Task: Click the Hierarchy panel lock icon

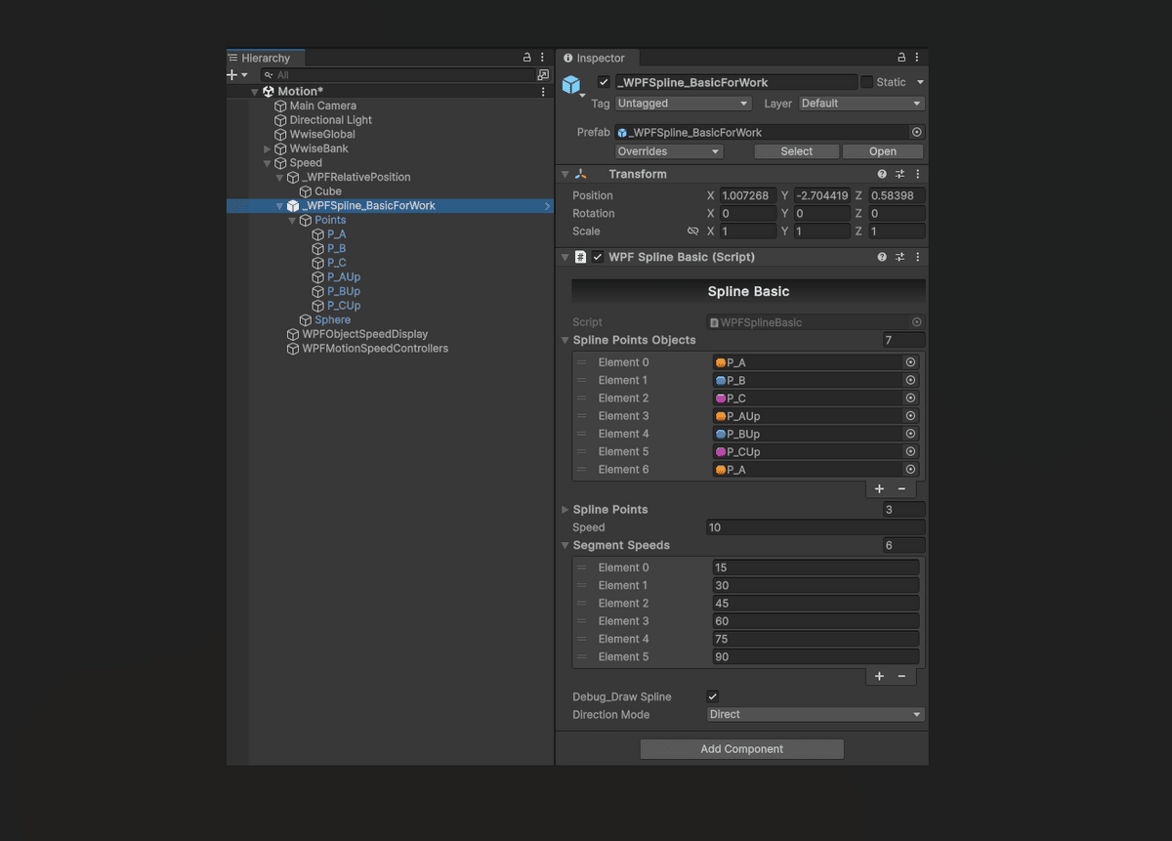Action: coord(527,58)
